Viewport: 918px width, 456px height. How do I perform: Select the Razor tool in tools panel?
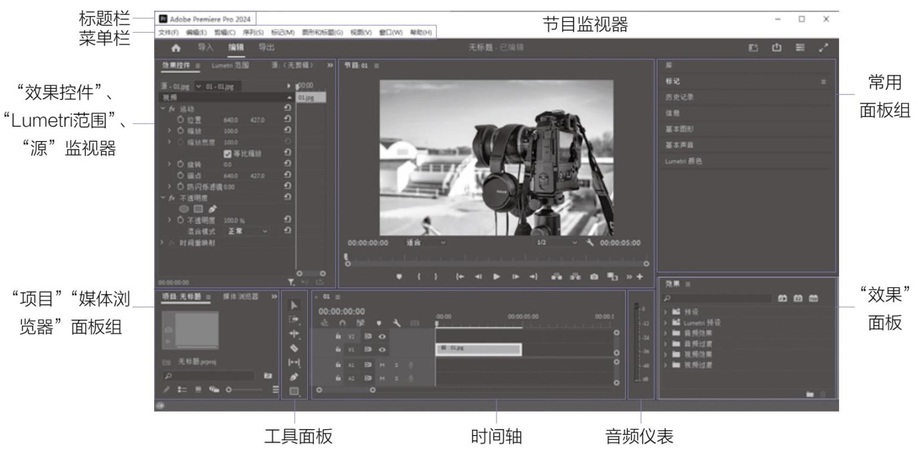pos(293,348)
